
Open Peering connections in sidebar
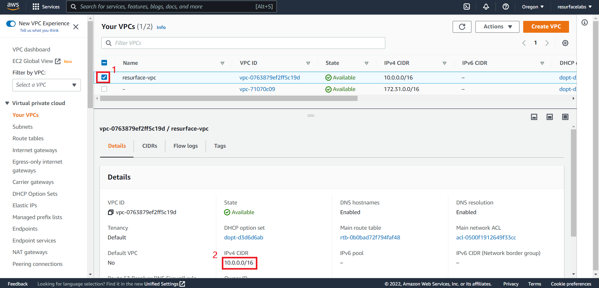37,264
